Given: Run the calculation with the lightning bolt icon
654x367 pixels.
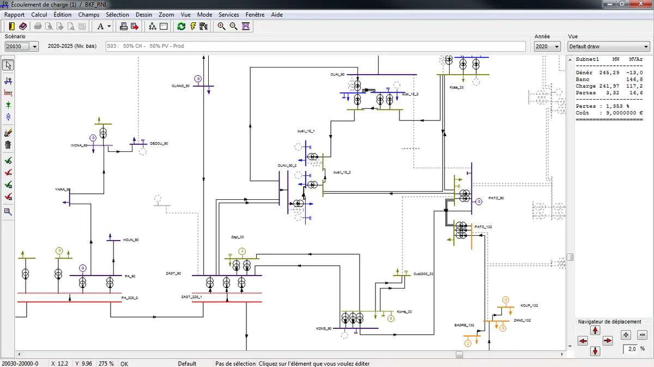Looking at the screenshot, I should 193,26.
